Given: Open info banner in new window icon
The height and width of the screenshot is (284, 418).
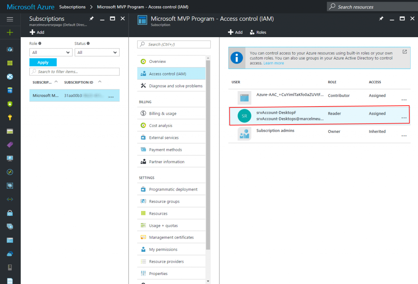Looking at the screenshot, I should point(405,52).
